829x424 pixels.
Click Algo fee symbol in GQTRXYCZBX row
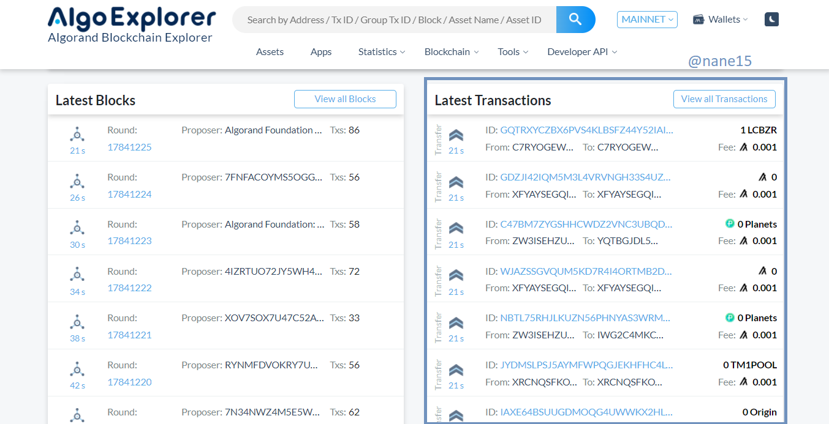(744, 147)
